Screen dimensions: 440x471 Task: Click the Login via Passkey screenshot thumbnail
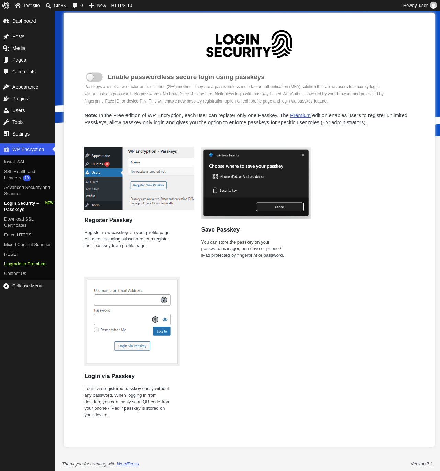(132, 321)
